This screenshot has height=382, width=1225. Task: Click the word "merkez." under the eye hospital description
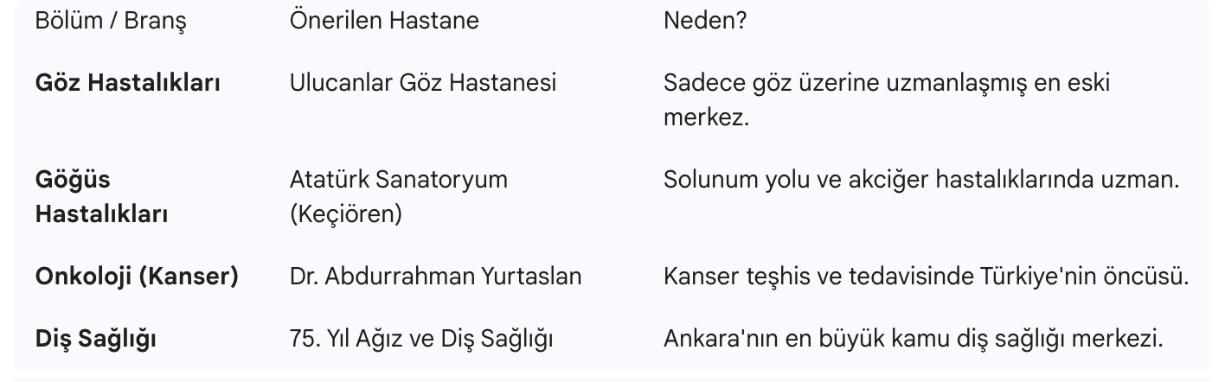(706, 117)
